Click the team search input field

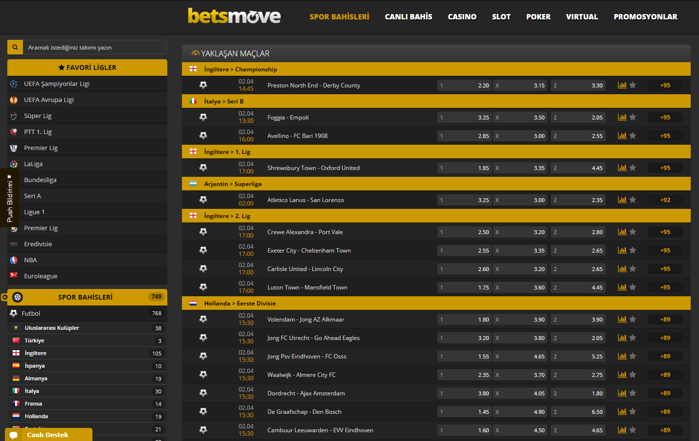pos(95,47)
